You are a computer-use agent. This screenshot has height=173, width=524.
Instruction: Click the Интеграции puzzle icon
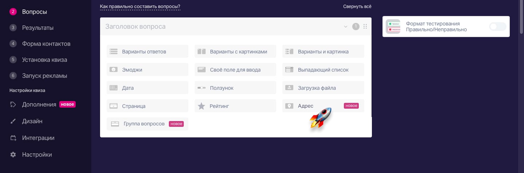click(x=13, y=138)
